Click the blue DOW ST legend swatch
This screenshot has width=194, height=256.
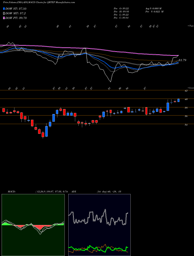(4, 9)
